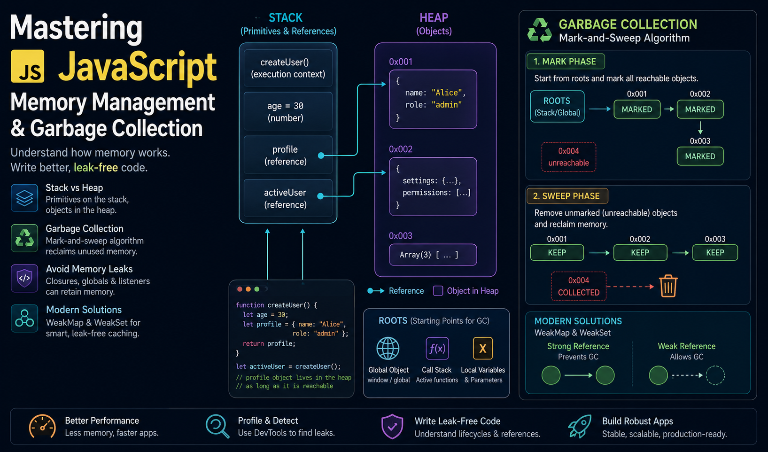Click the activeUser reference connector dot

pos(320,196)
